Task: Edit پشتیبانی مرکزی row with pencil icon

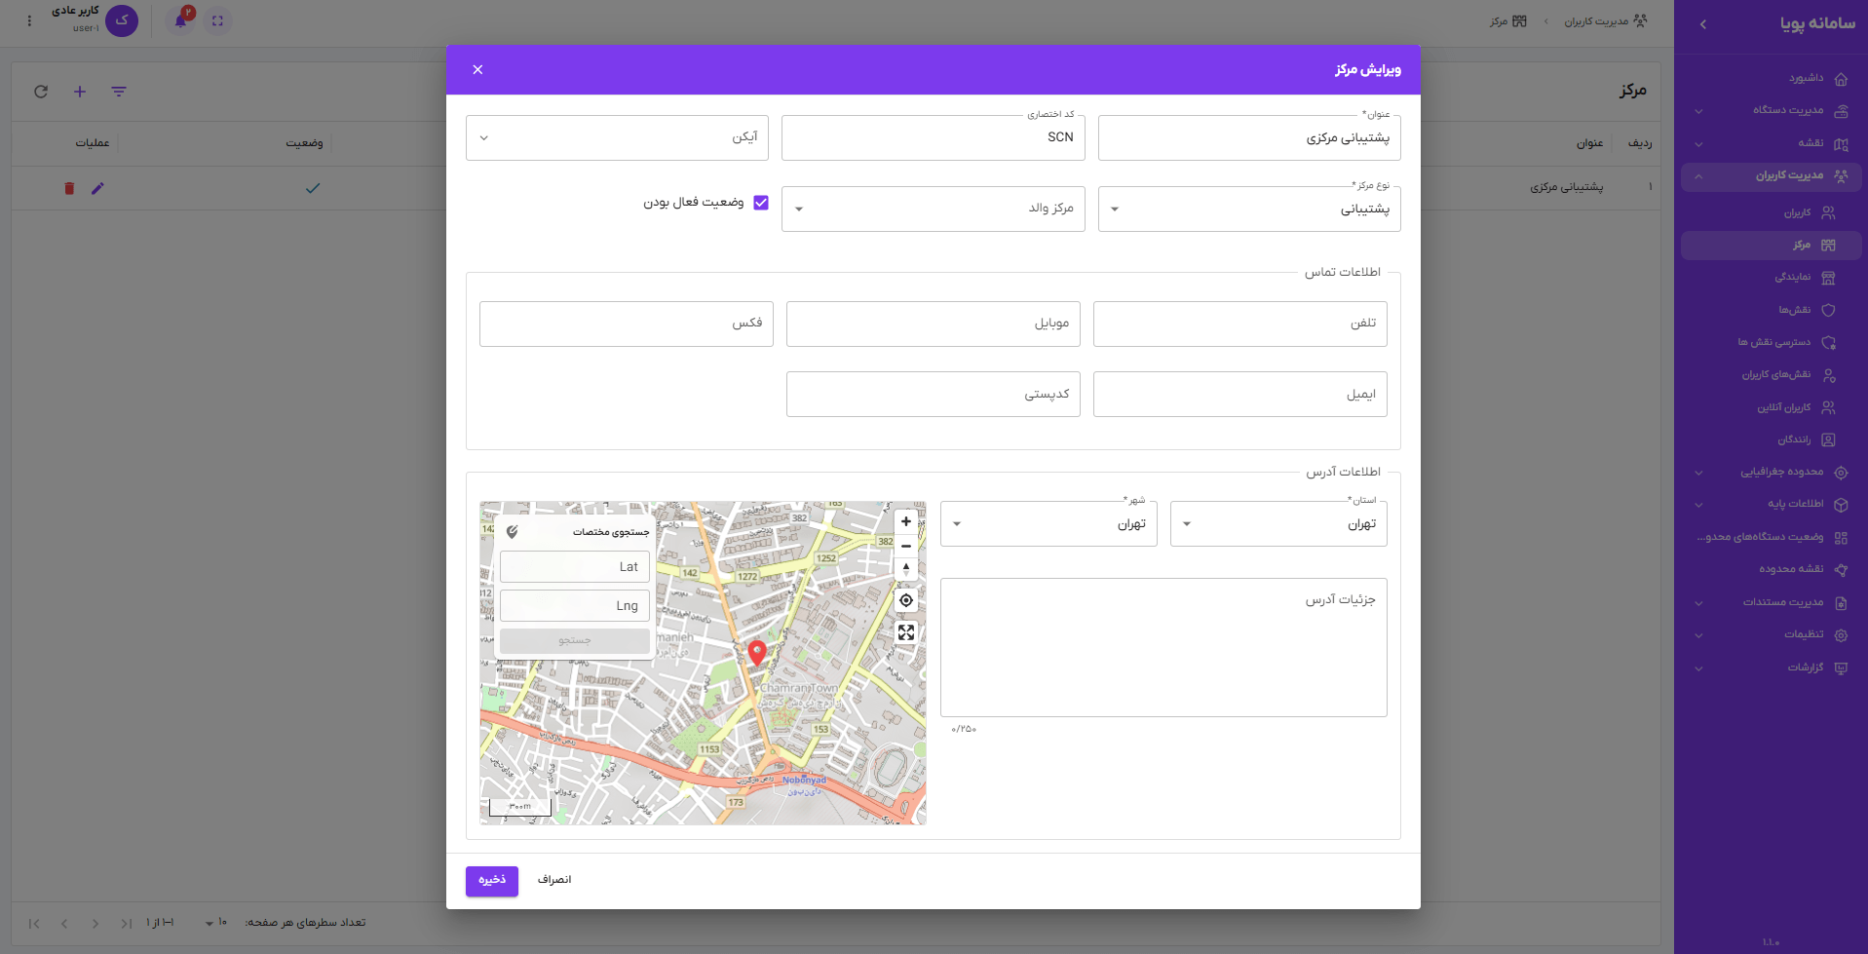Action: pos(97,188)
